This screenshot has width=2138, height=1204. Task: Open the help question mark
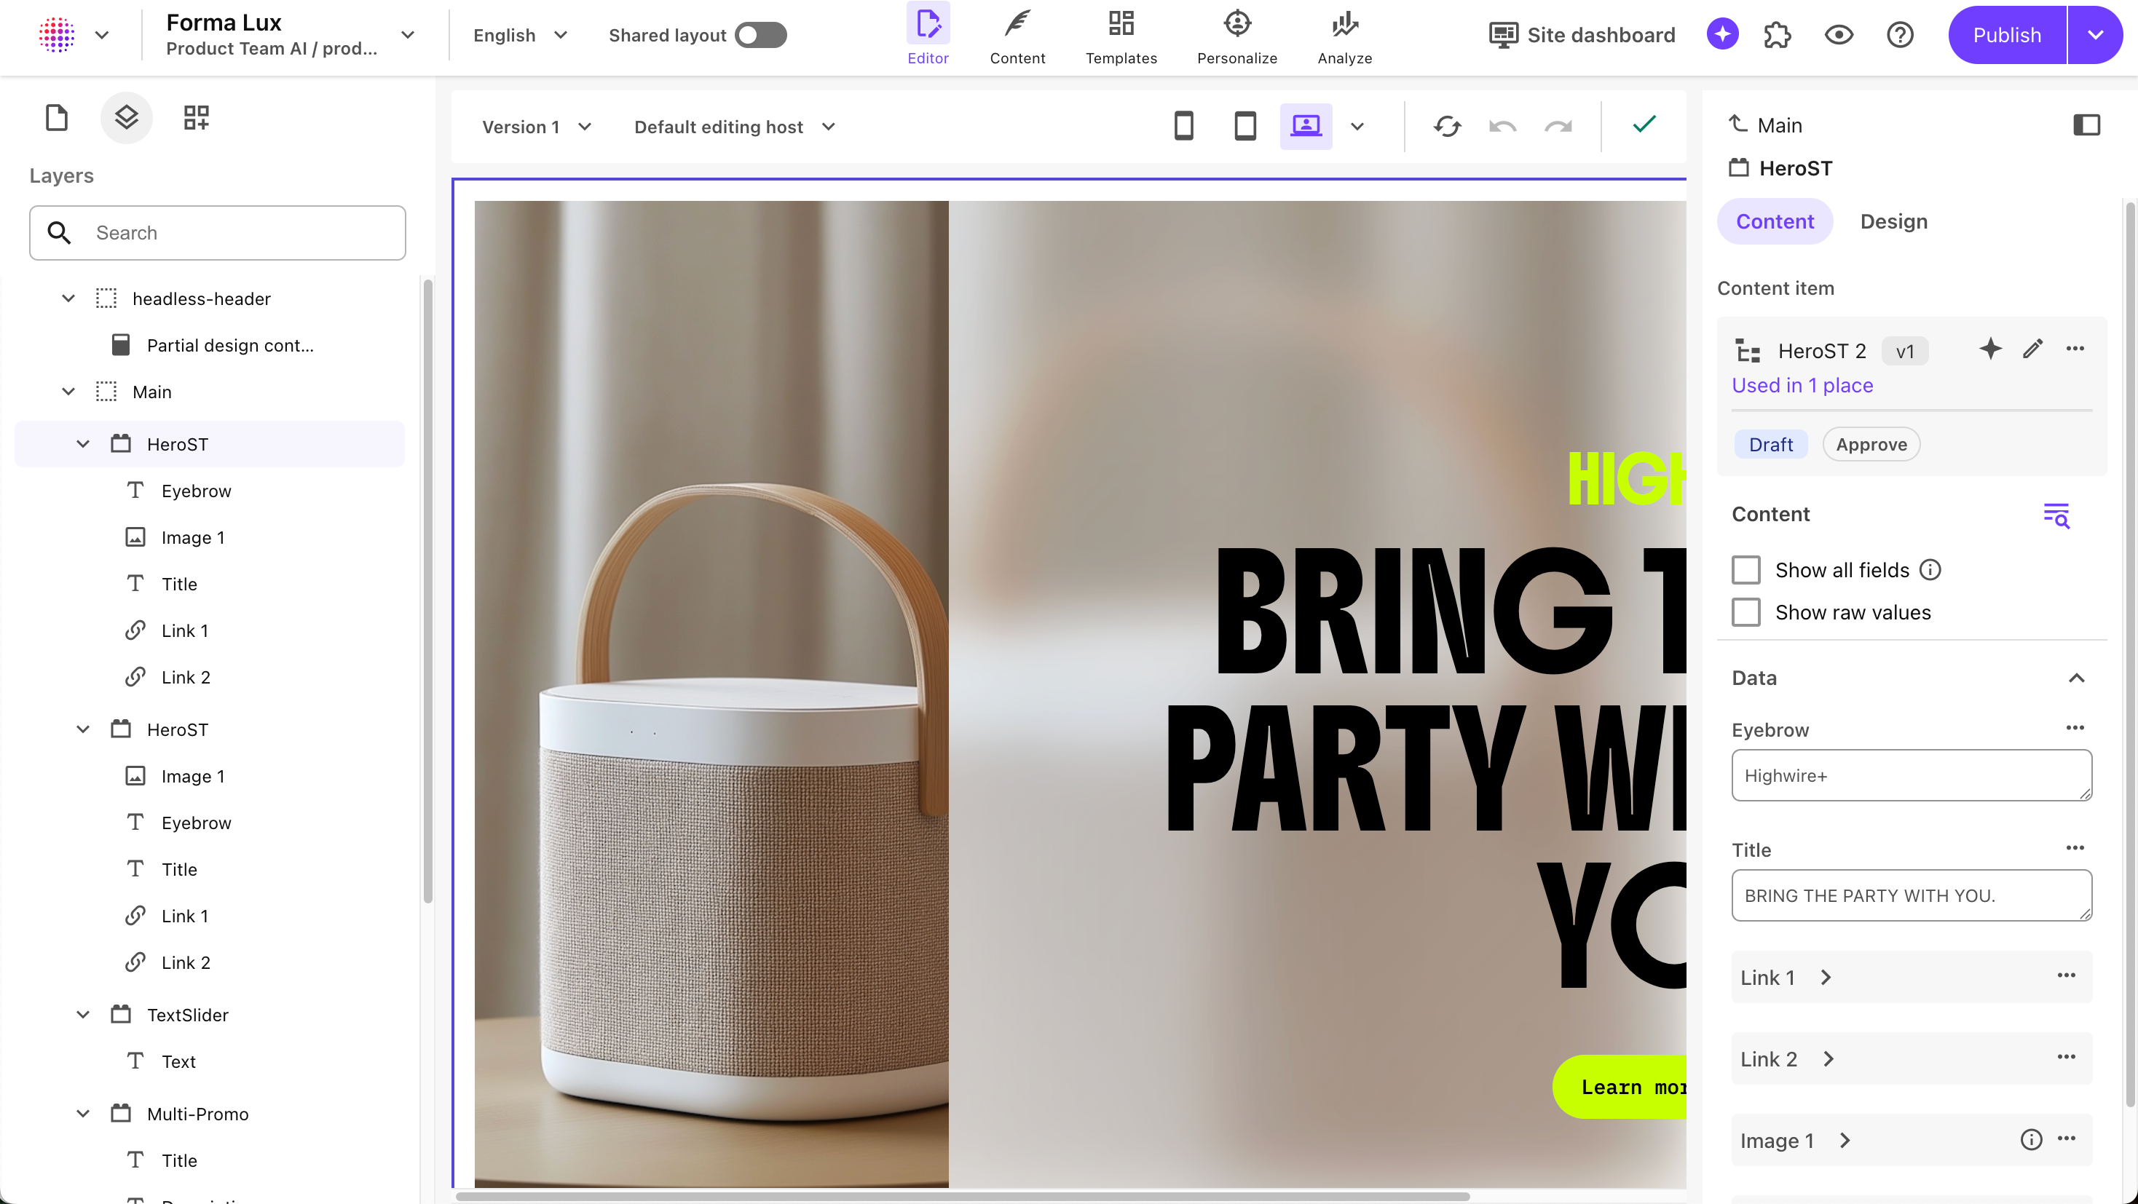(1900, 35)
